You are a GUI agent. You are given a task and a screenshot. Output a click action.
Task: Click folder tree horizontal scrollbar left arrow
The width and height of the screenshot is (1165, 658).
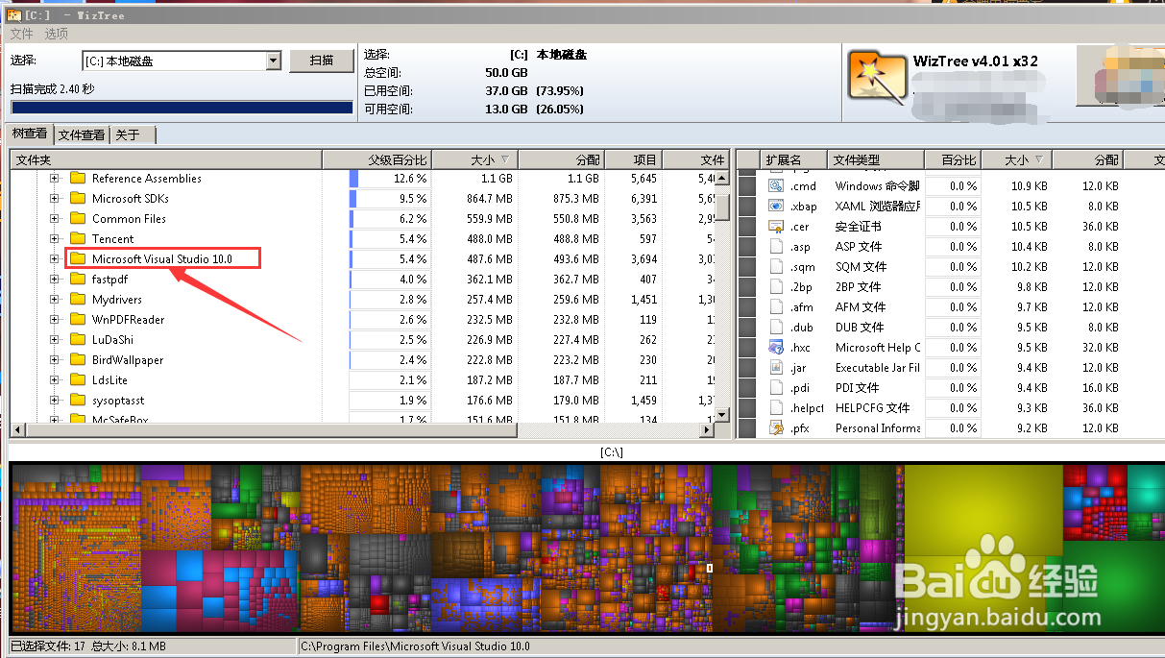(18, 431)
